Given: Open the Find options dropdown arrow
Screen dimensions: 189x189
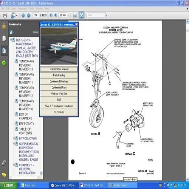Looking at the screenshot, I should pos(106,15).
